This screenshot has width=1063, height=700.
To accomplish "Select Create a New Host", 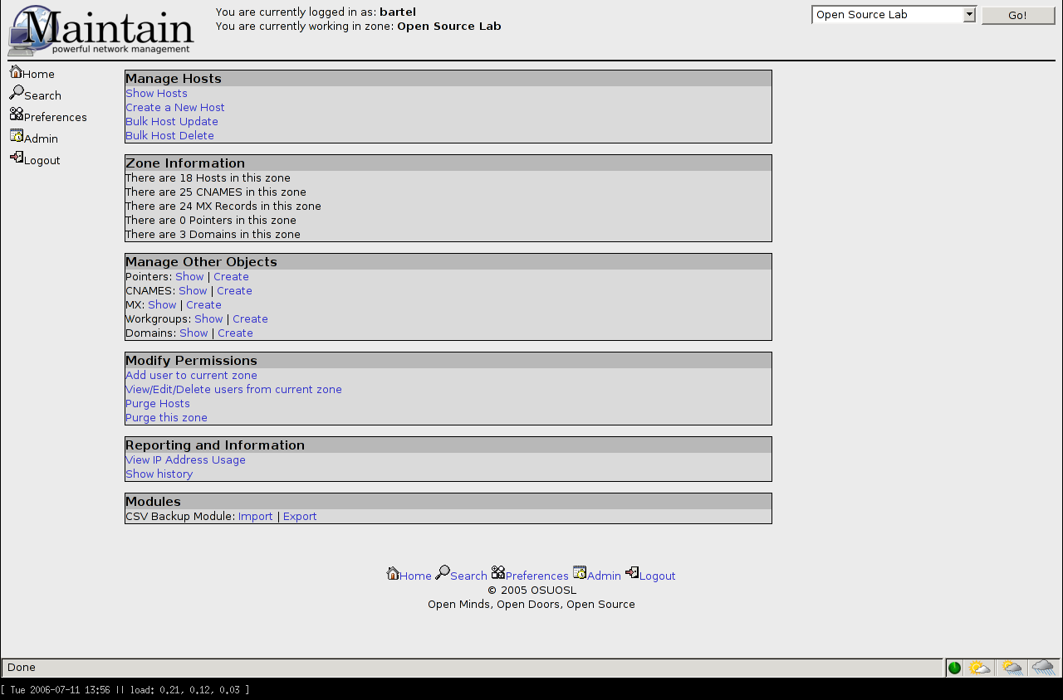I will (174, 108).
